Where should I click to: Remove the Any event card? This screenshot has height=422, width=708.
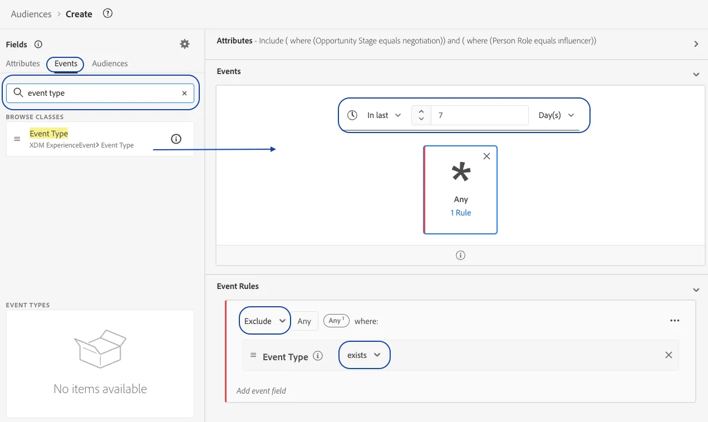486,156
